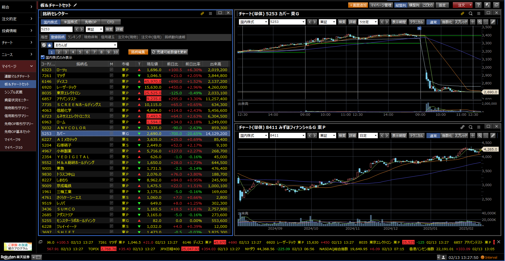Toggle the 国内株式のみ表示 checkbox
Screen dimensions: 505x261
click(x=43, y=57)
